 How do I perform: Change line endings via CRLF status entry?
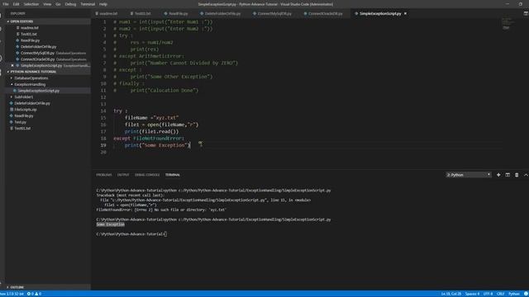coord(500,294)
